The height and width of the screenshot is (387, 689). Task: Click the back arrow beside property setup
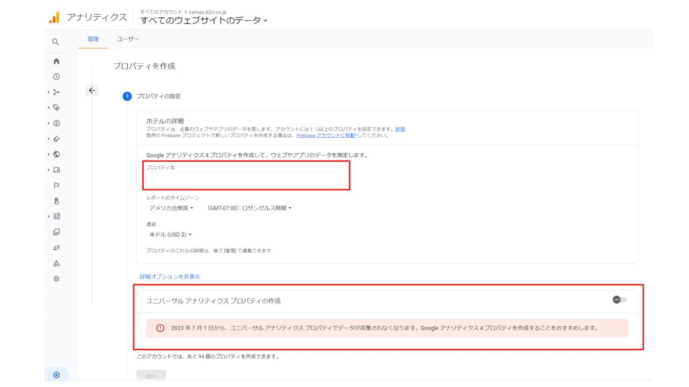[92, 91]
